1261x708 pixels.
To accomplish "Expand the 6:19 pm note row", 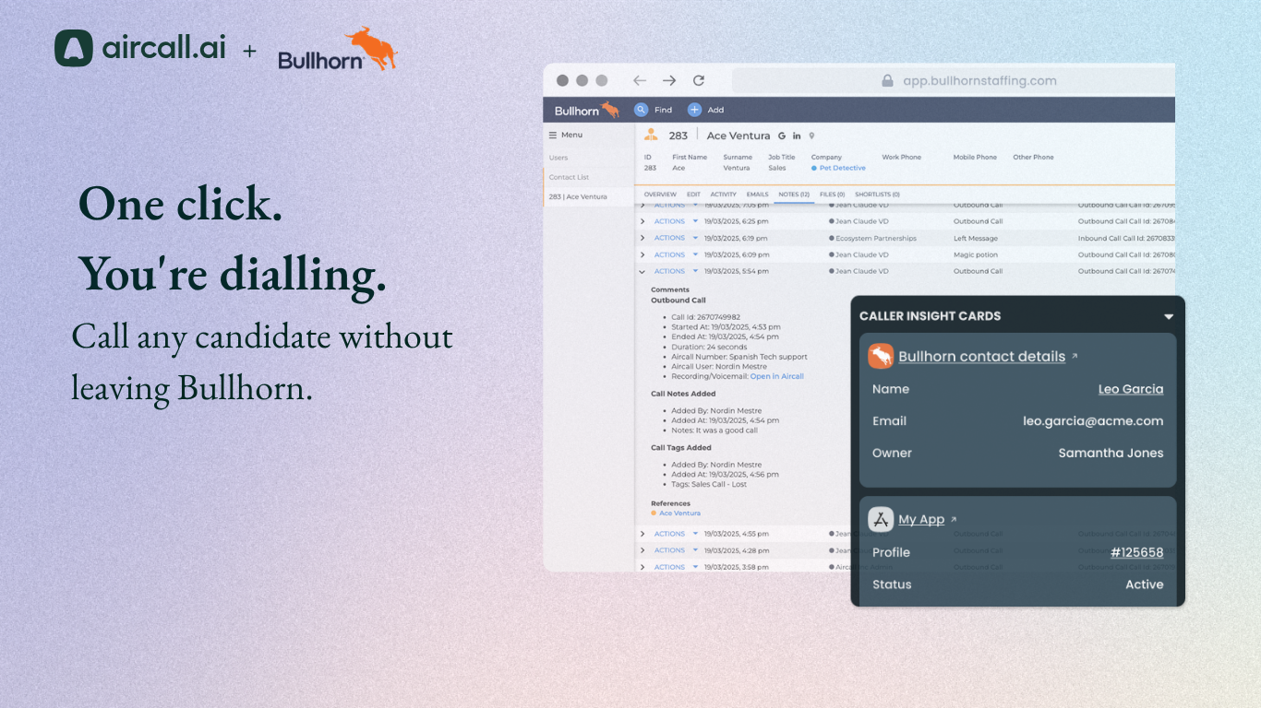I will (x=643, y=238).
